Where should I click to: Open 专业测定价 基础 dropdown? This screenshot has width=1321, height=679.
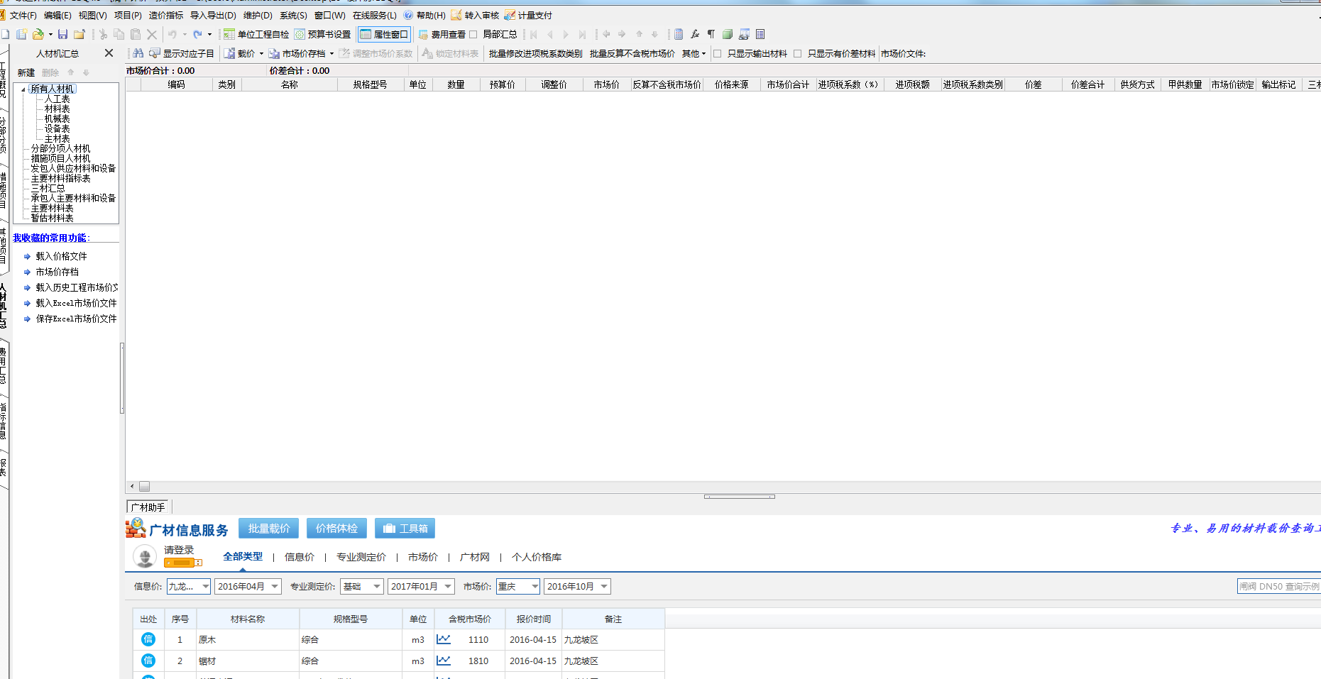coord(377,587)
